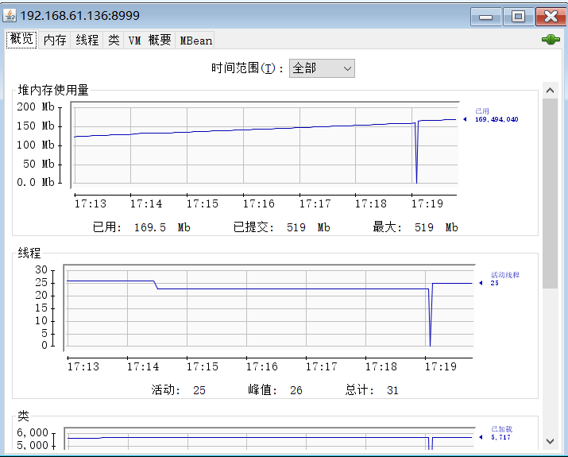The height and width of the screenshot is (457, 568).
Task: Click the heap 已用 legend value 169,494,040
Action: click(x=497, y=119)
